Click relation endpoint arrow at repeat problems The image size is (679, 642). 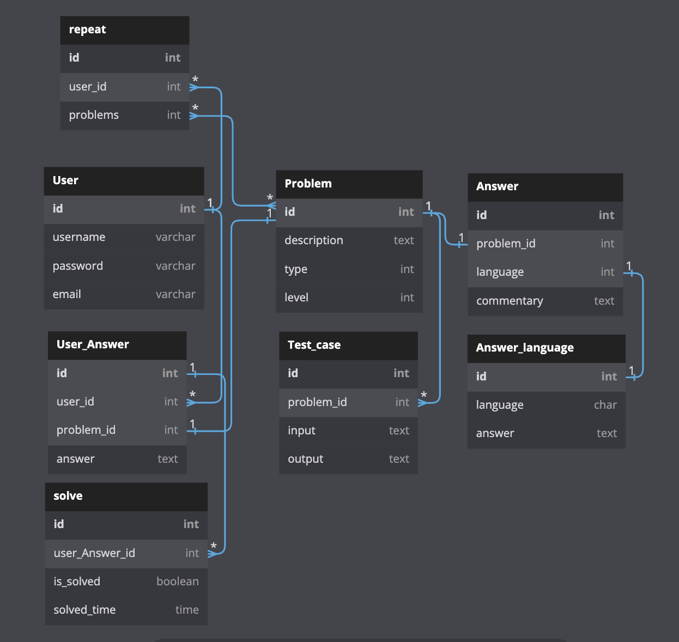194,116
